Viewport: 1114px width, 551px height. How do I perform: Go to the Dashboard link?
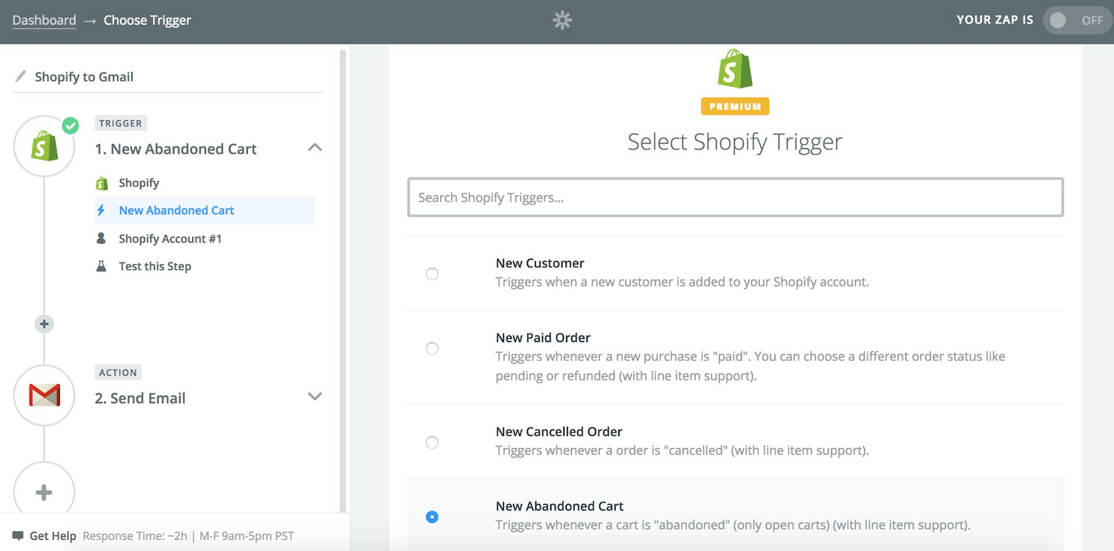coord(44,20)
